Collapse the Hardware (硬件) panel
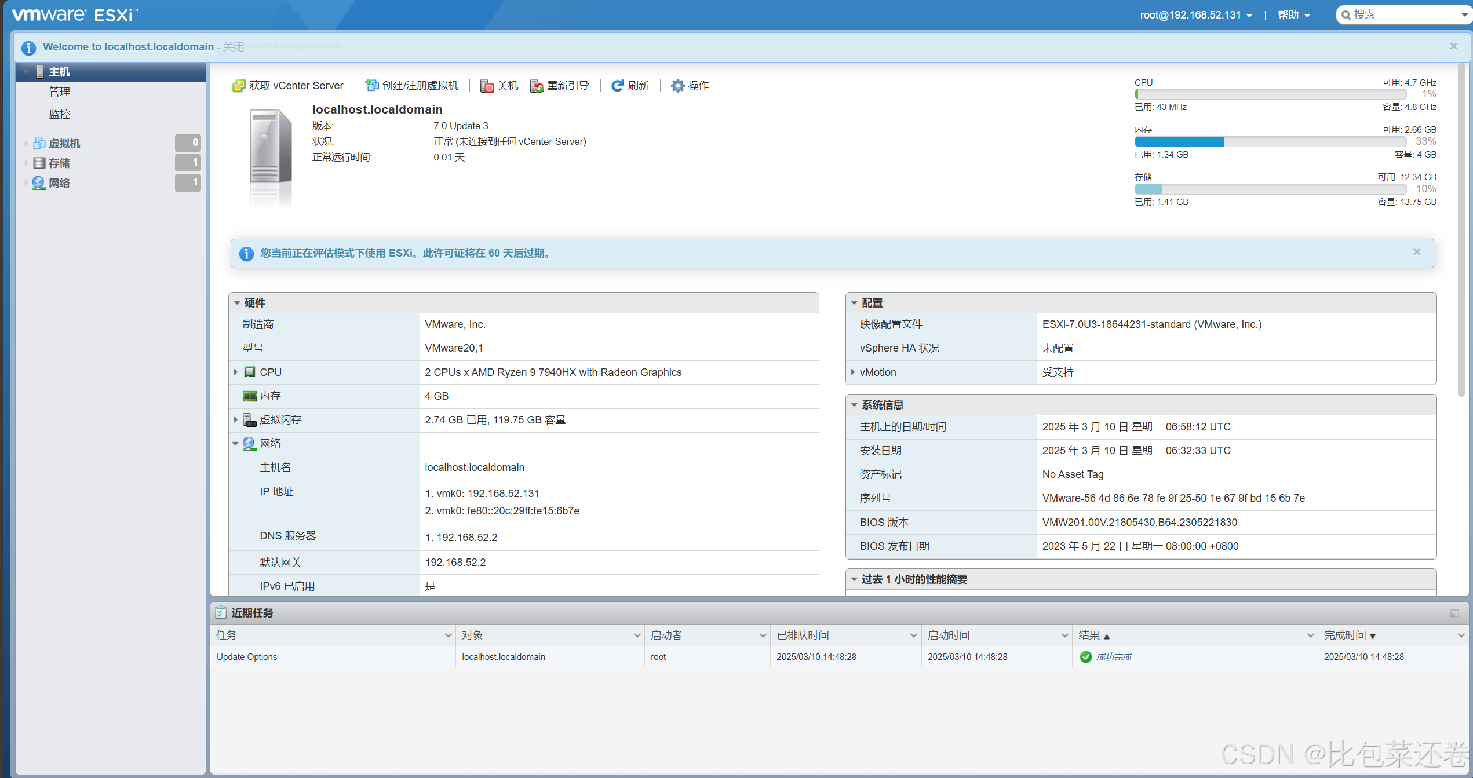 click(237, 303)
